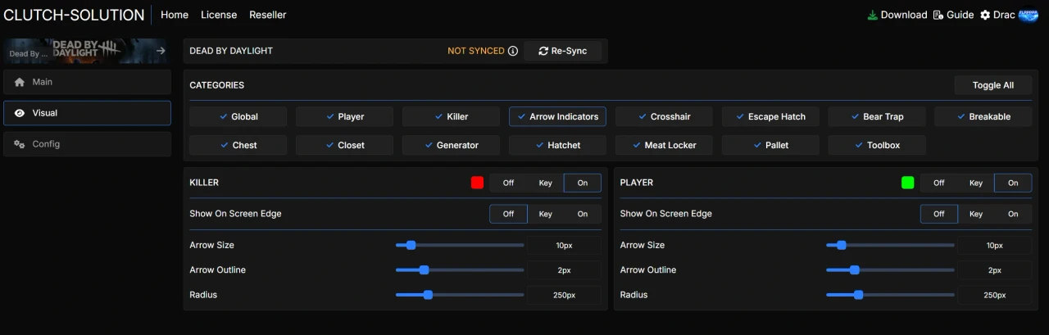
Task: Click the eye icon in the Visual sidebar item
Action: coord(20,113)
